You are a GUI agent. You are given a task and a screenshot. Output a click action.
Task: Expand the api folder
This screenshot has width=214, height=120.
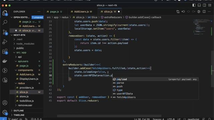[x=20, y=57]
